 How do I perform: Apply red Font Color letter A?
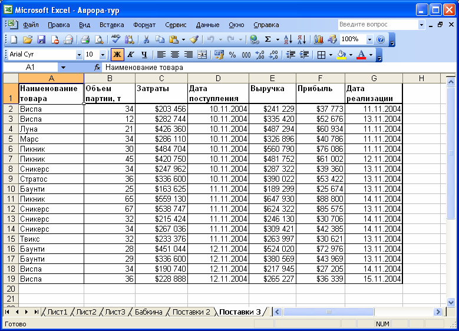[362, 55]
